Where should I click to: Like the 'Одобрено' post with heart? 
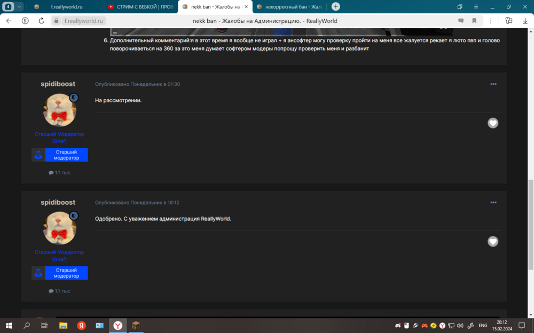pos(493,241)
